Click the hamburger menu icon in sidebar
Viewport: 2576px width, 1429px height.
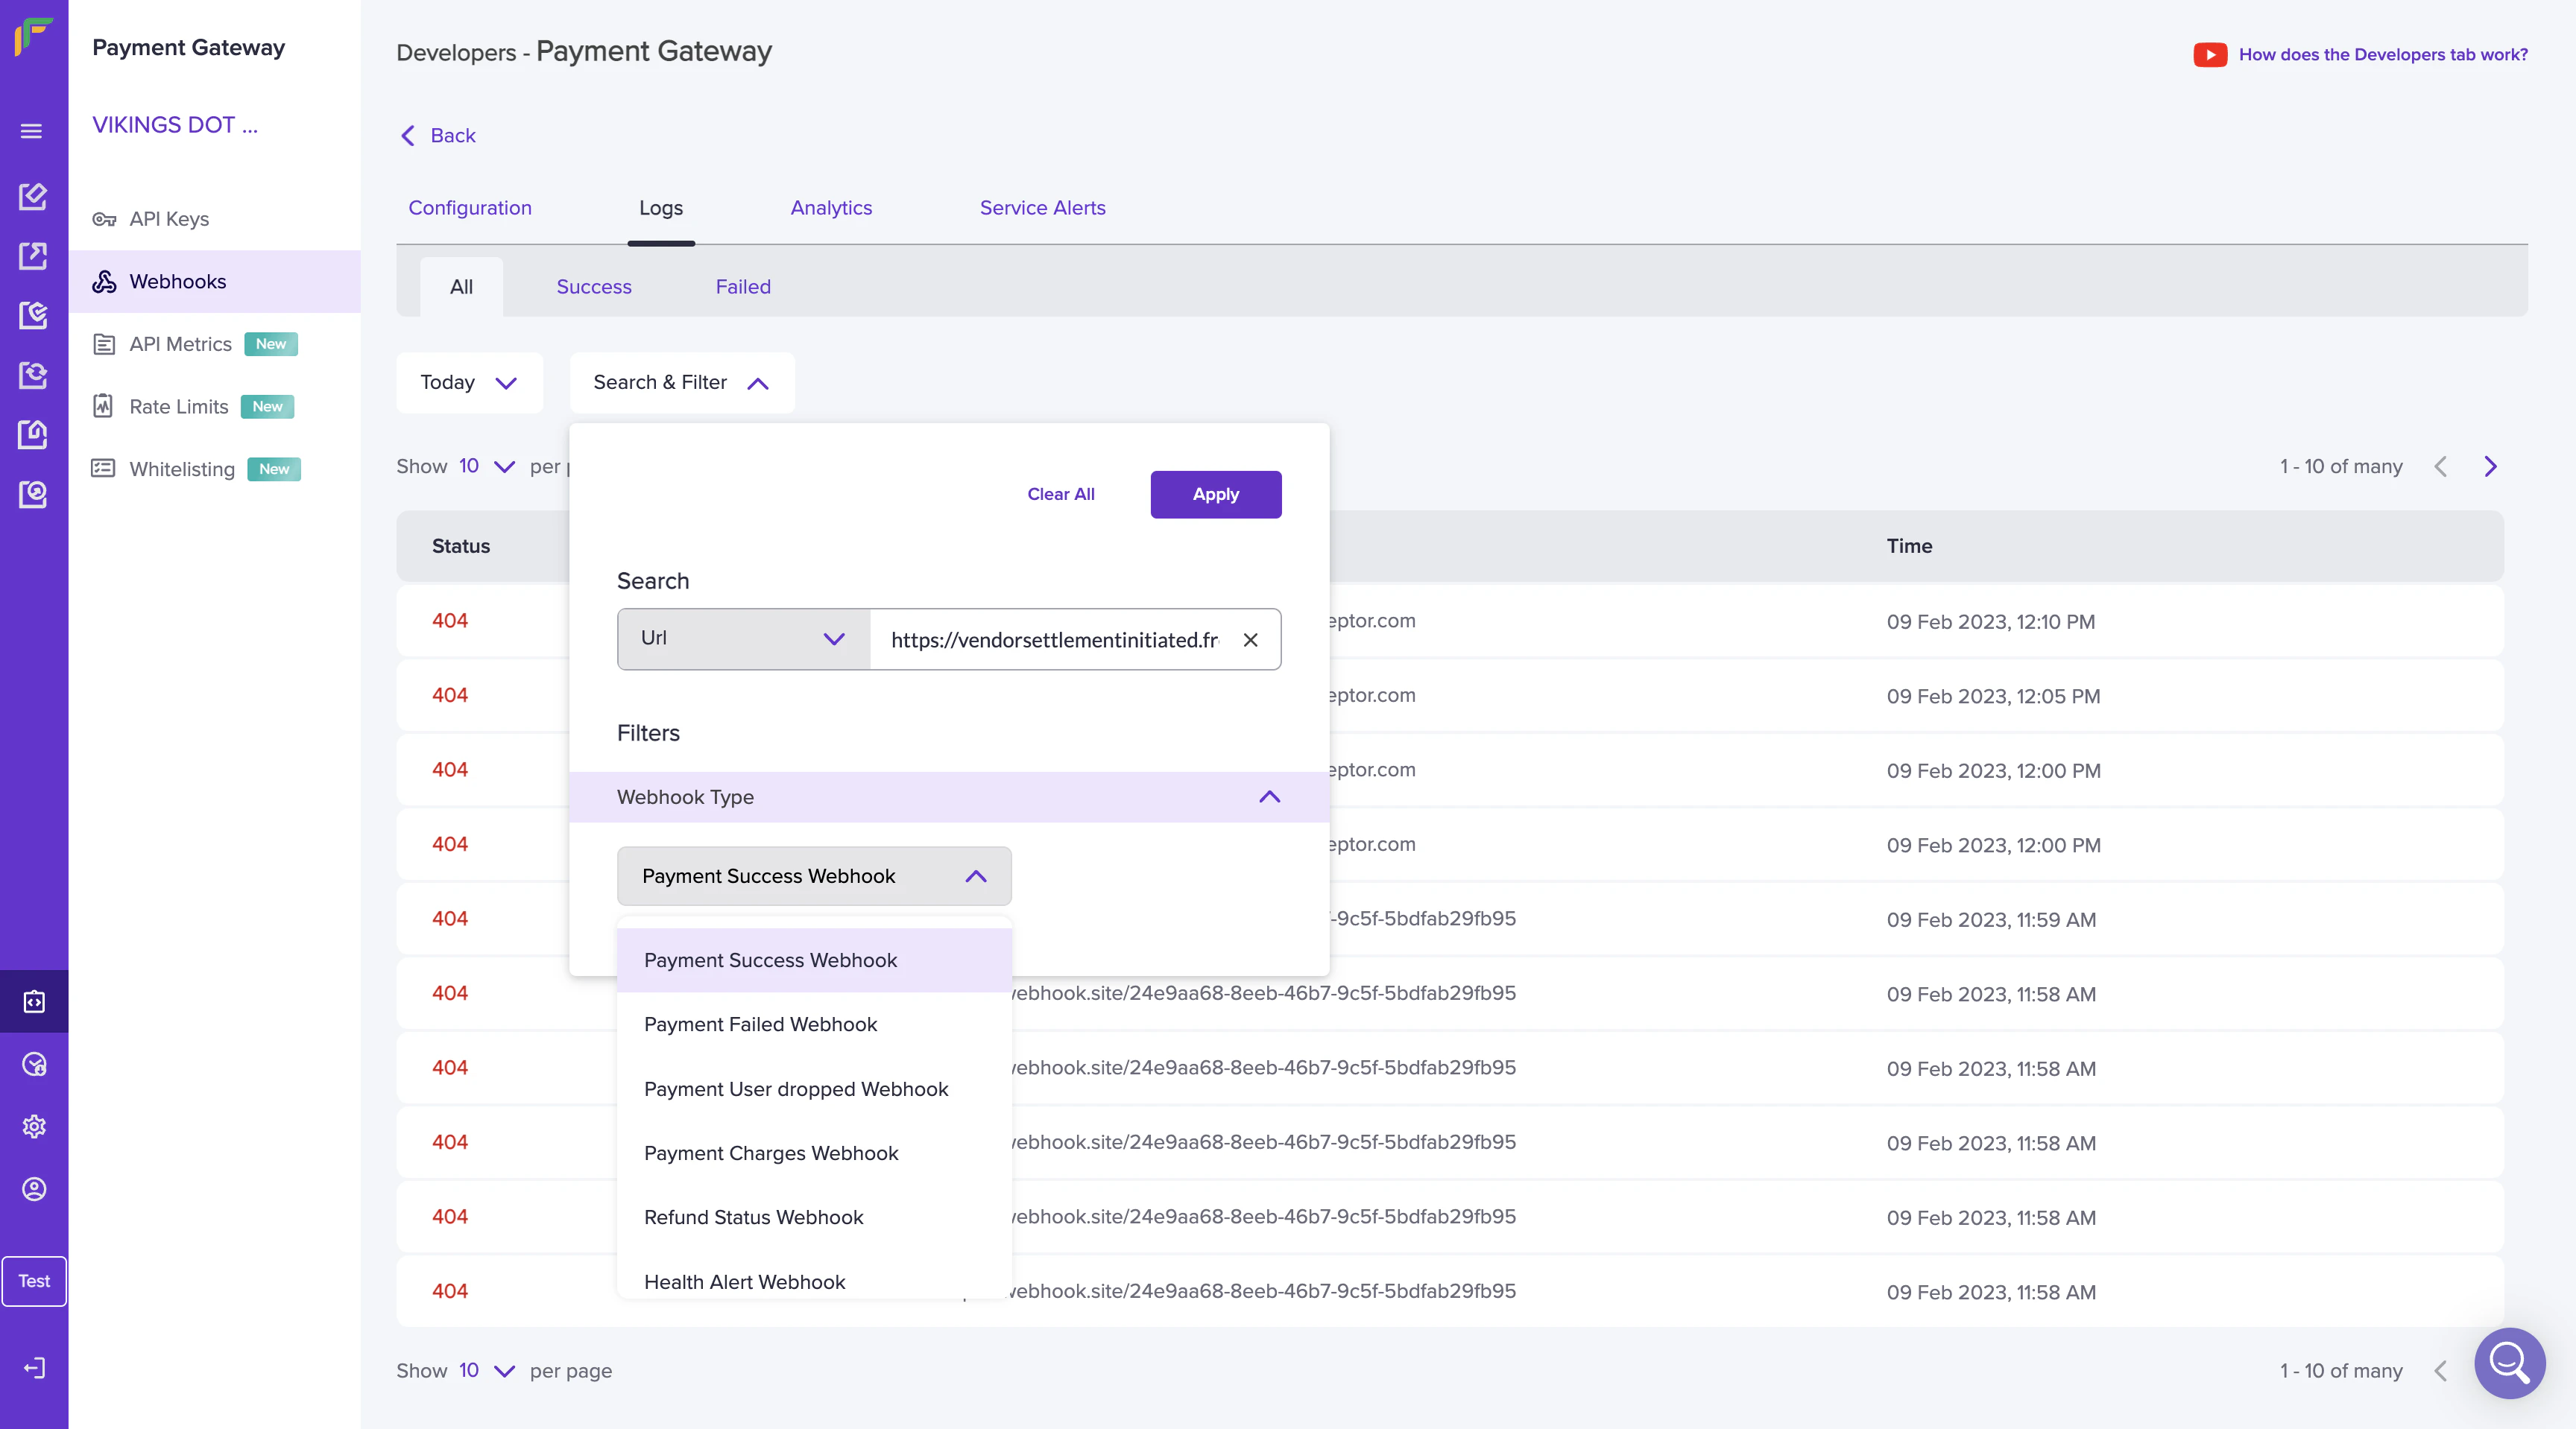[32, 131]
